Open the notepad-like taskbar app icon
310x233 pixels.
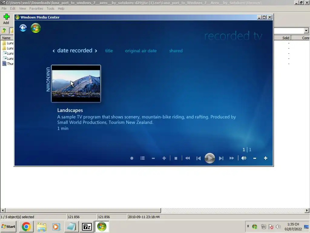71,227
